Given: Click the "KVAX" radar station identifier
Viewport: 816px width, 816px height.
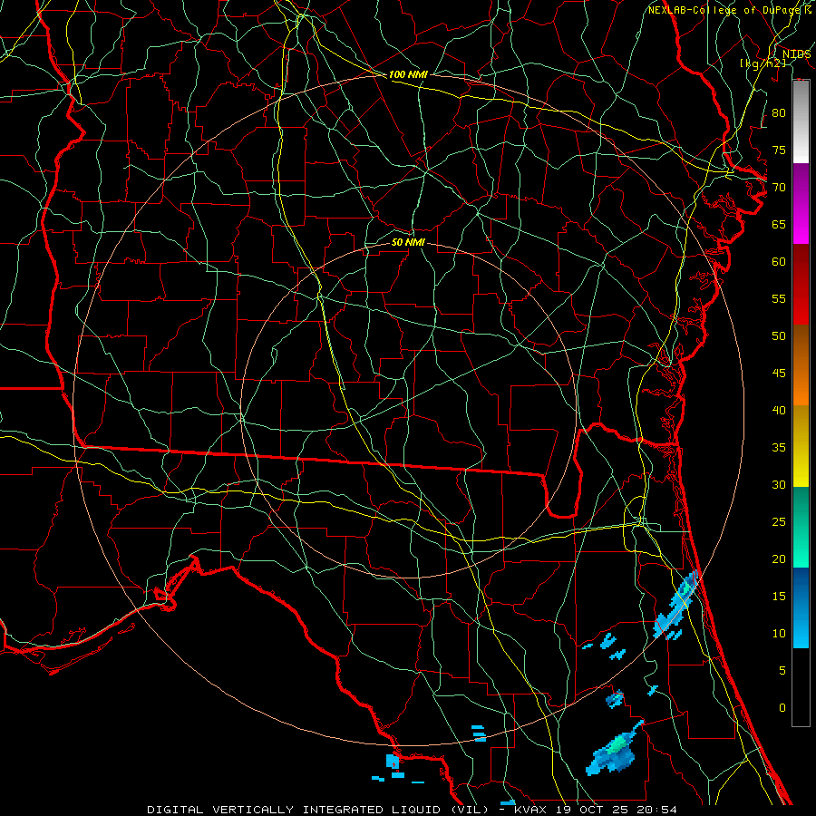Looking at the screenshot, I should (530, 810).
